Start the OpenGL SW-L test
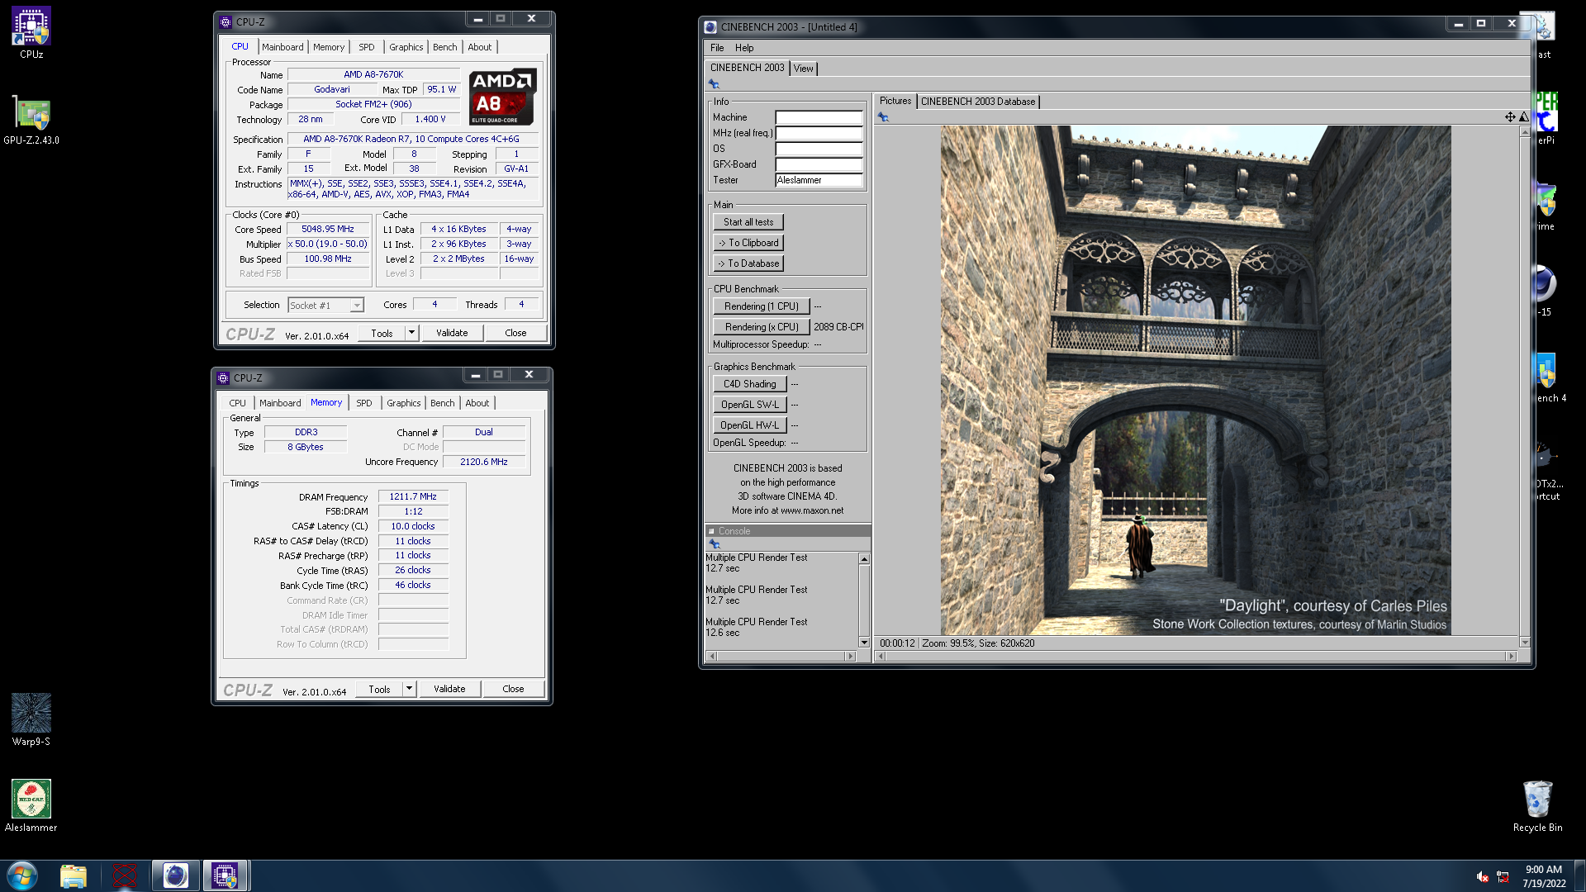This screenshot has width=1586, height=892. 749,405
